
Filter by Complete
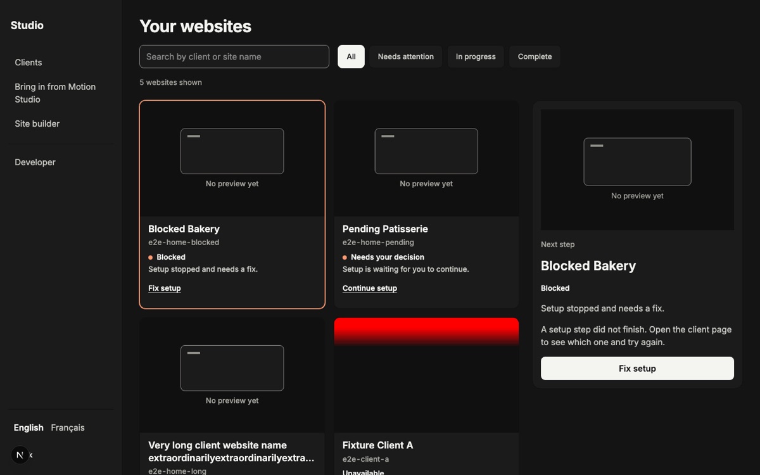tap(535, 56)
